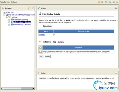Screen dimensions: 119x92
Task: Click the Remove endpoints link
Action: (61, 42)
